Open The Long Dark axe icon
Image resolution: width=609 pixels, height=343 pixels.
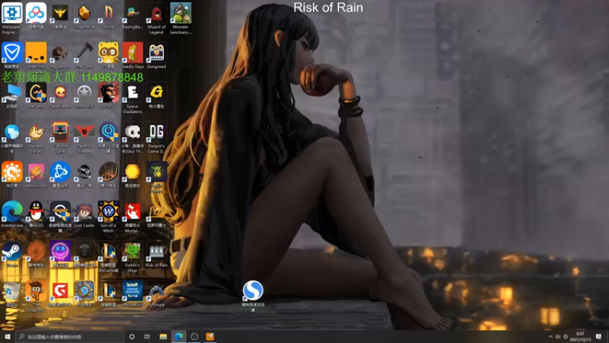coord(84,55)
